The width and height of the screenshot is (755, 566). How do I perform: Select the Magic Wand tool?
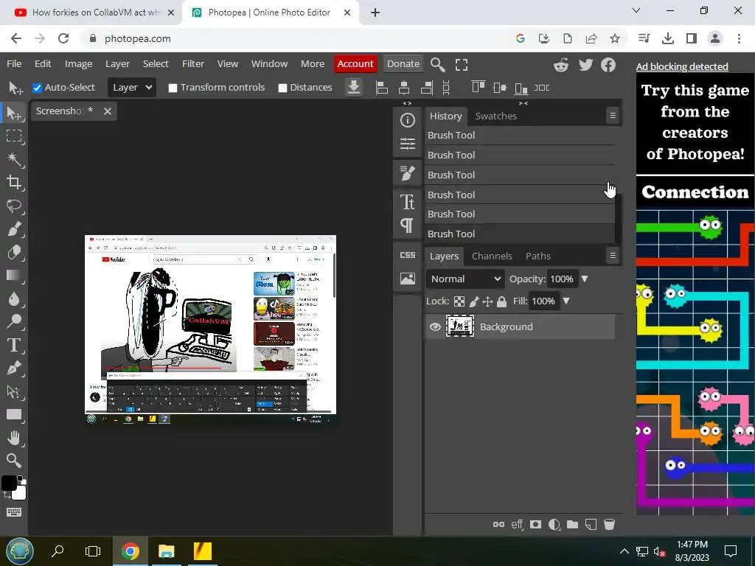[14, 159]
